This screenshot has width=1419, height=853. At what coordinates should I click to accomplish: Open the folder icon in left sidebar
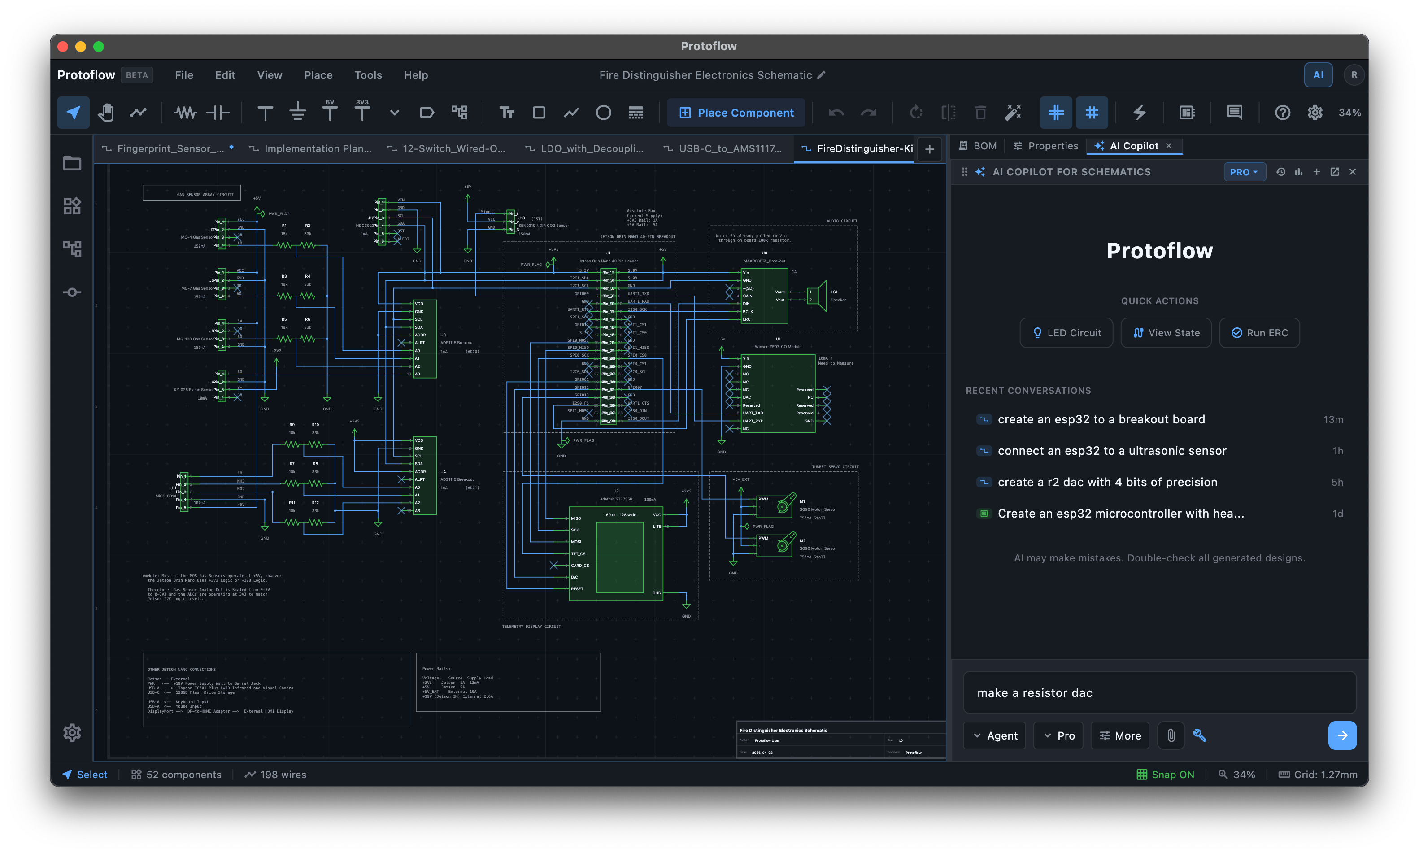[72, 164]
